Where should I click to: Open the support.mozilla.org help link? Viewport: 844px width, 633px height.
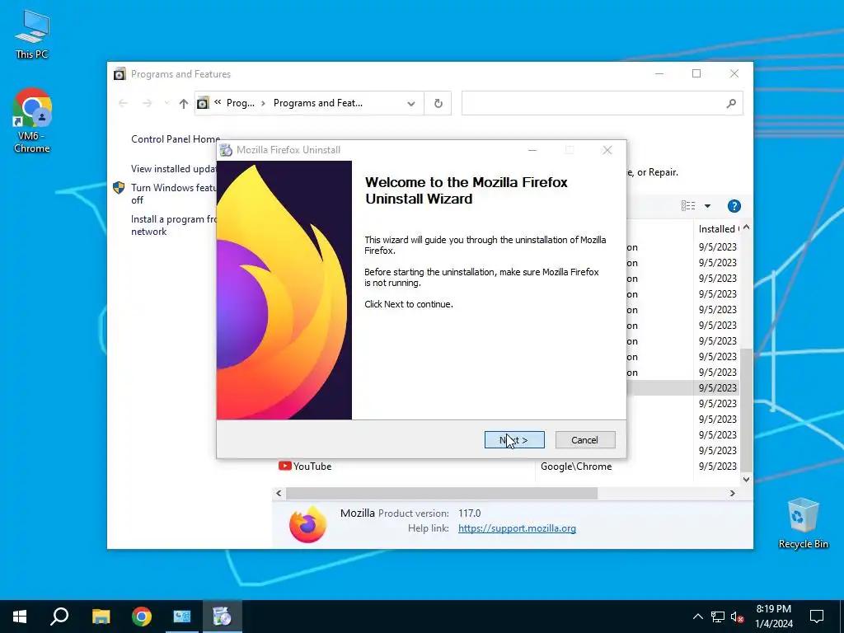(x=517, y=528)
